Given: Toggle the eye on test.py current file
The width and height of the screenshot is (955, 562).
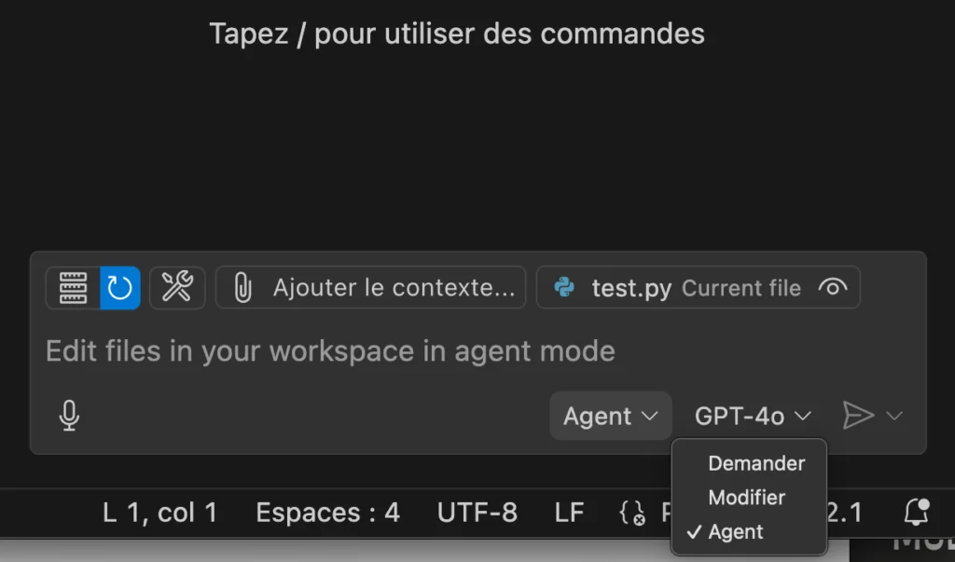Looking at the screenshot, I should click(833, 287).
